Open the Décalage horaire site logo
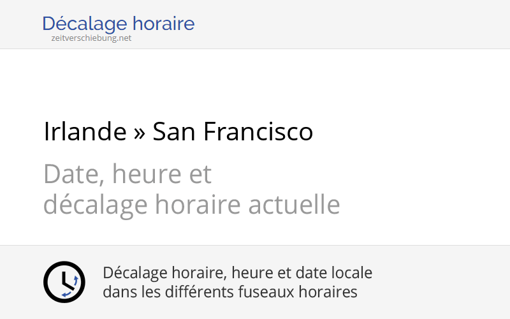 point(119,28)
